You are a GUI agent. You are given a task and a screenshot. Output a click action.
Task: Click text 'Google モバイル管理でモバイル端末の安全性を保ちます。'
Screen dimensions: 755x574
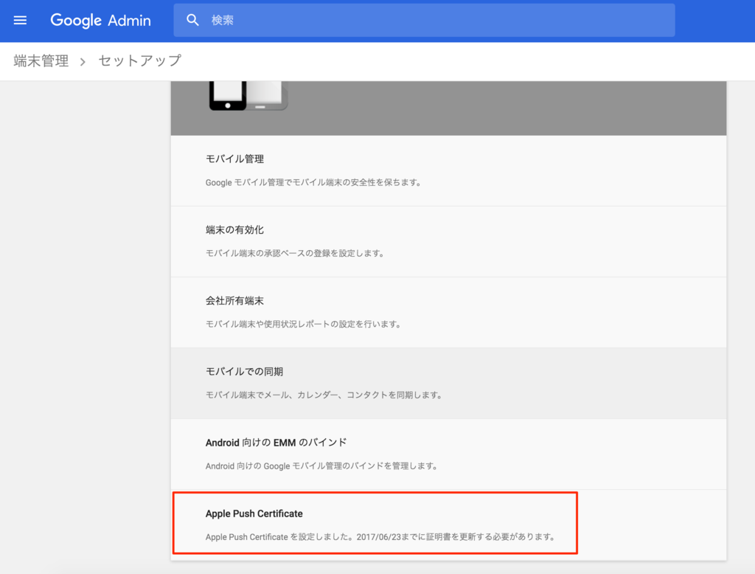tap(313, 183)
